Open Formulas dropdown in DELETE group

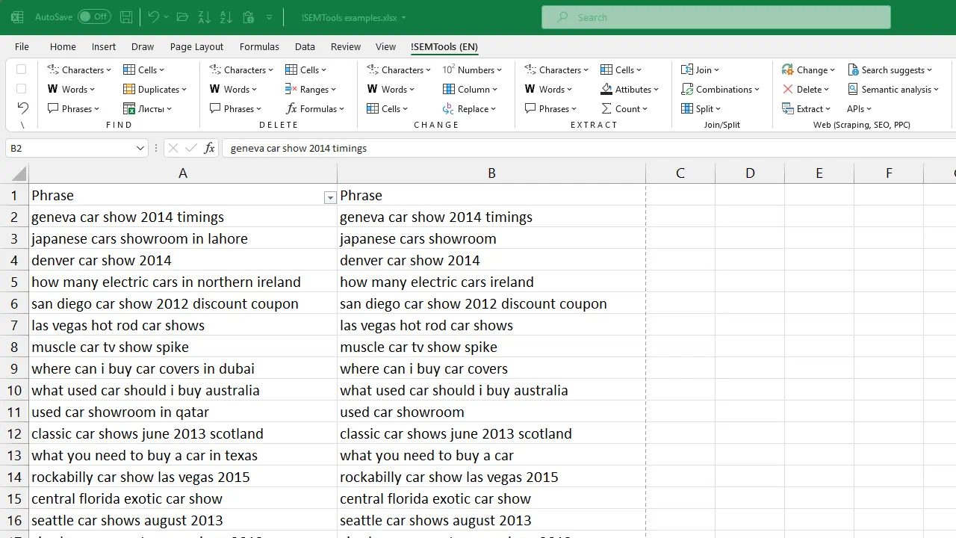[315, 108]
